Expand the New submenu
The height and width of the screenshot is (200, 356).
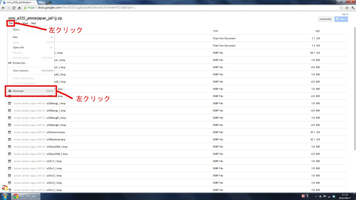pyautogui.click(x=31, y=37)
